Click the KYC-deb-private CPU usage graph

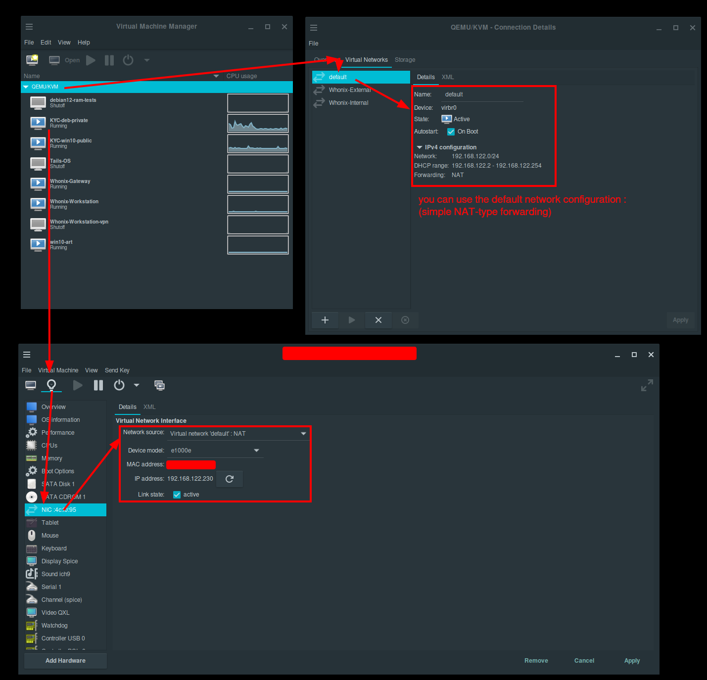[258, 123]
